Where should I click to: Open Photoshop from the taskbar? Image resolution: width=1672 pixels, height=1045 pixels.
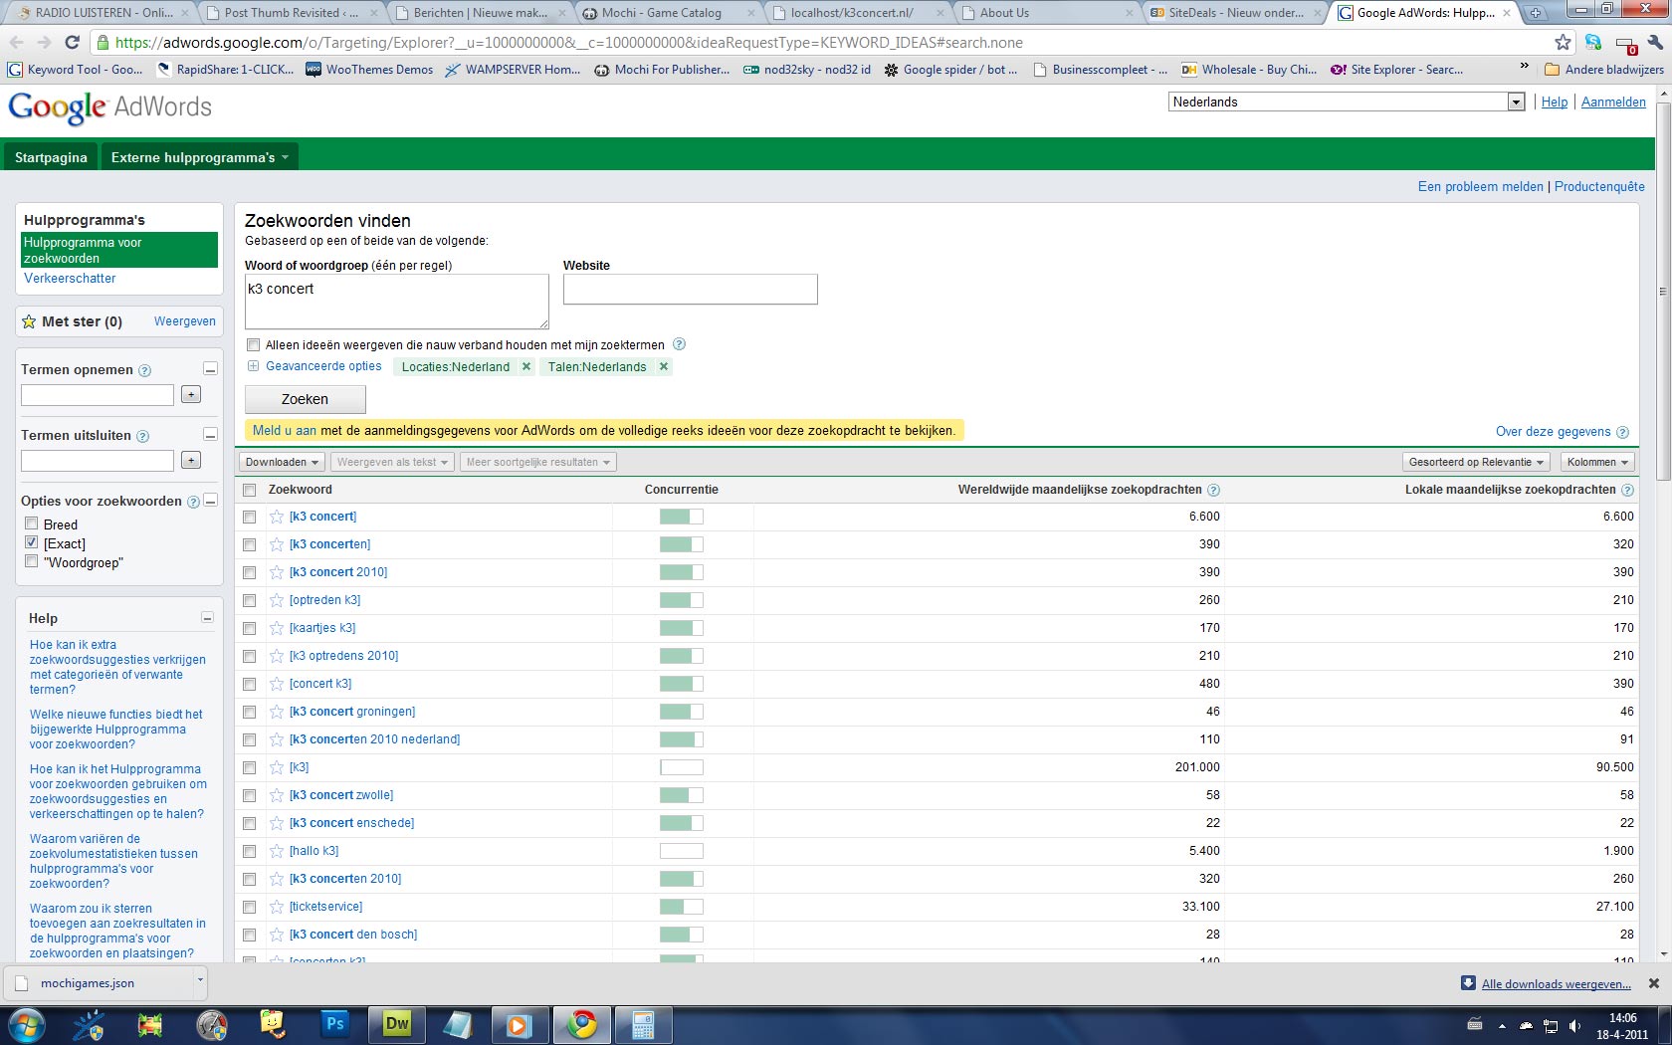pos(335,1024)
